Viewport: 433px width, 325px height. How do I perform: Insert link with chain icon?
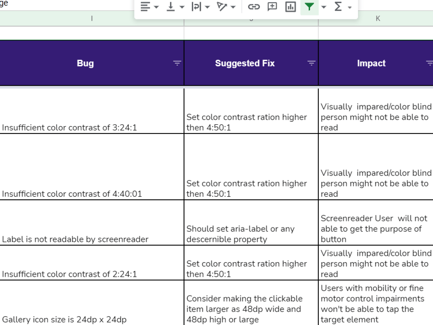coord(254,6)
